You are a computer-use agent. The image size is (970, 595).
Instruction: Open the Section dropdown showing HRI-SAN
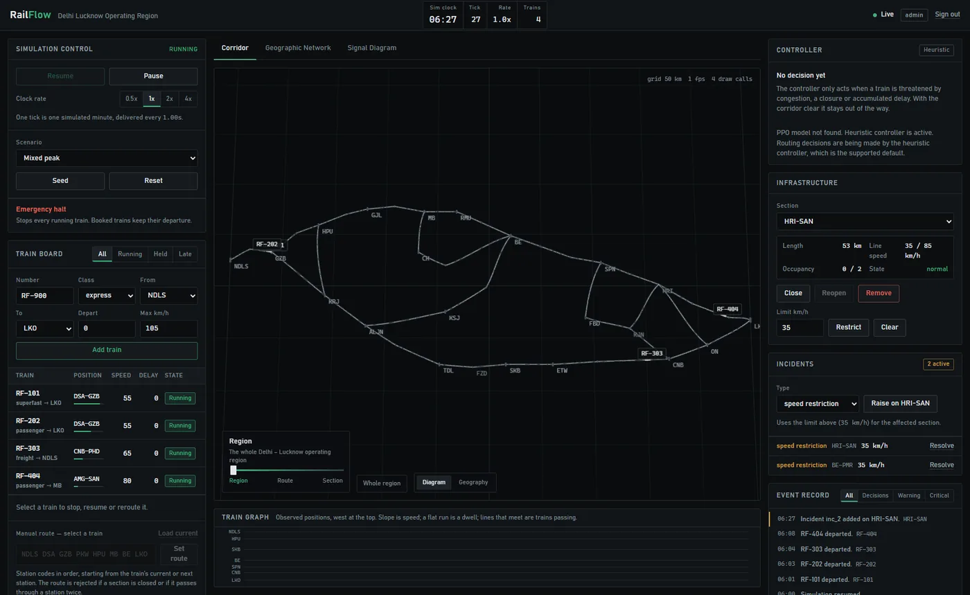pos(865,222)
